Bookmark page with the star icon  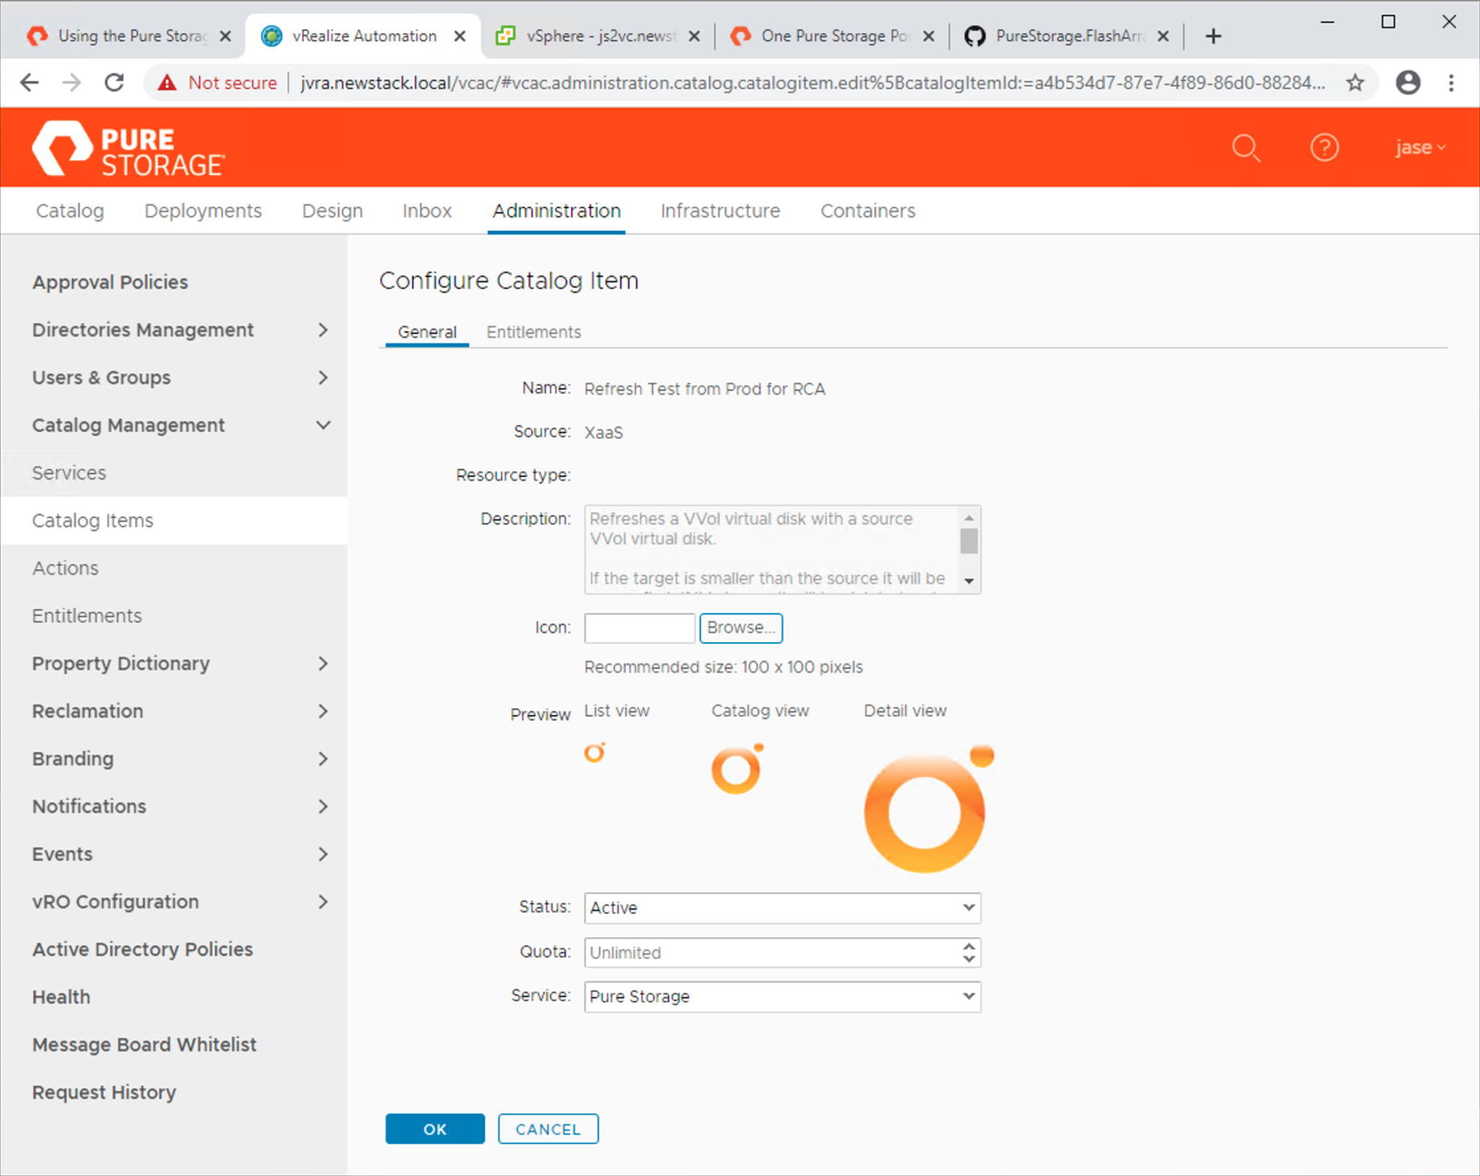1355,83
